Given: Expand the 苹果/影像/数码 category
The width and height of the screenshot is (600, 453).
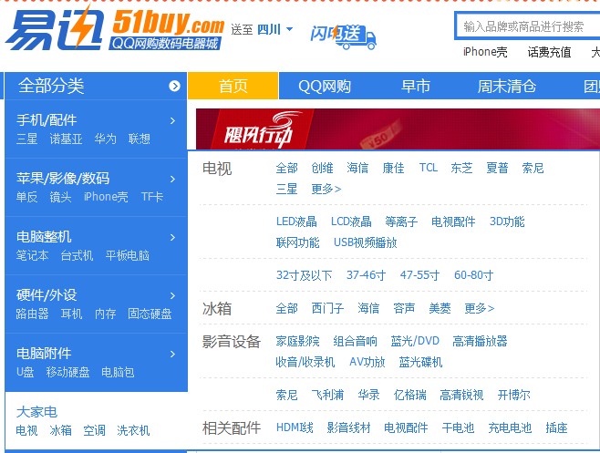Looking at the screenshot, I should click(x=172, y=178).
